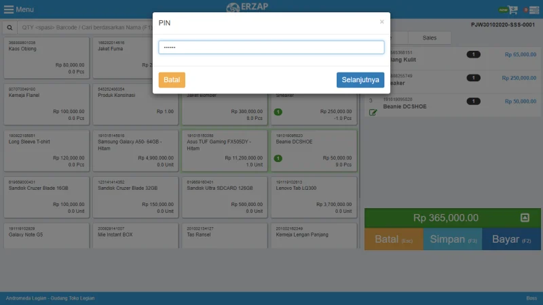The height and width of the screenshot is (305, 543).
Task: Click the Rp 65,000.00 price link
Action: point(520,54)
